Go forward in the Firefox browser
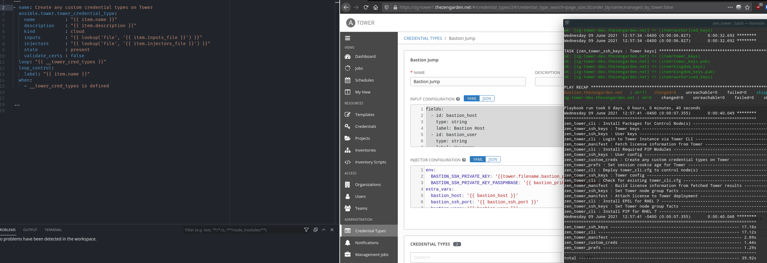The height and width of the screenshot is (263, 767). click(x=356, y=7)
